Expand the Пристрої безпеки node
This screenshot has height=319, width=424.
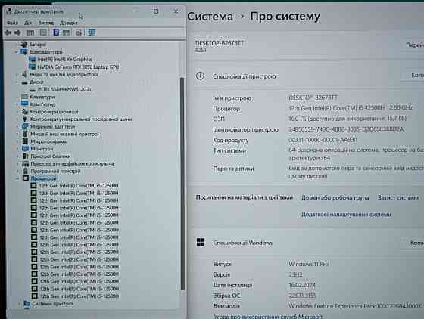[x=18, y=156]
